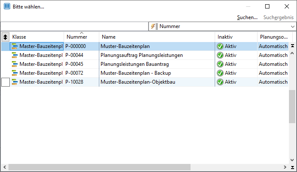Click the scroll down arrow of the list

coord(292,160)
